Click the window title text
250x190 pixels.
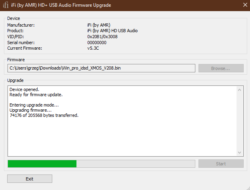click(x=61, y=5)
